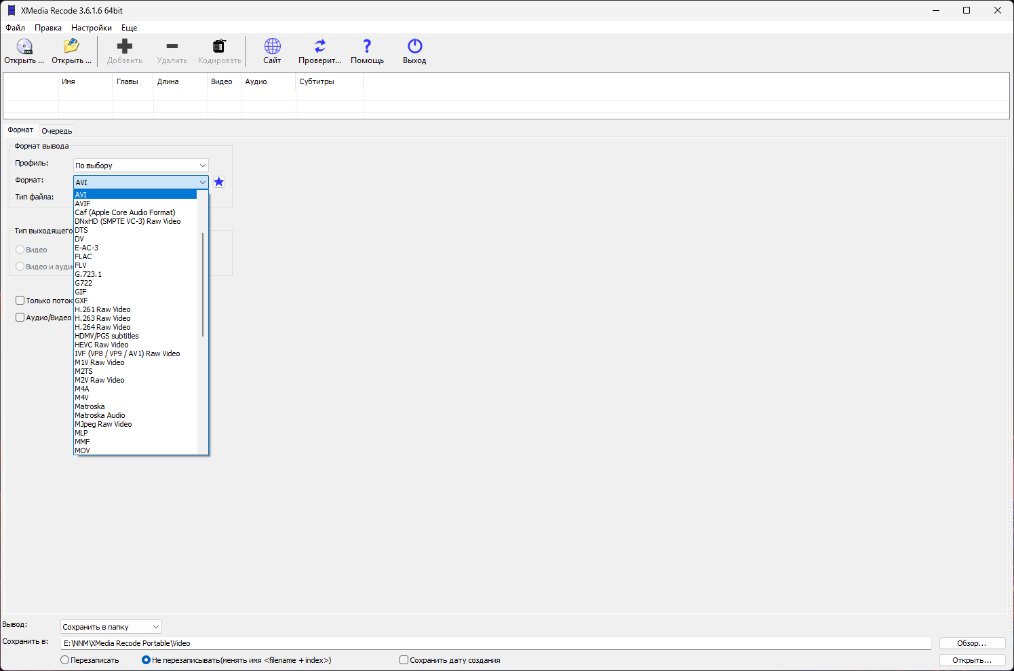Click the format list scrollbar thumb
Viewport: 1014px width, 671px height.
pos(203,284)
